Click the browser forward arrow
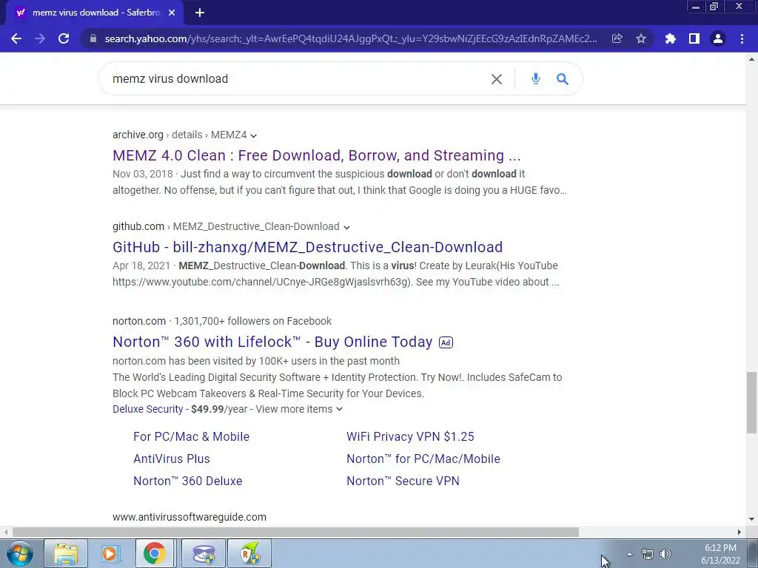The image size is (758, 568). [x=40, y=38]
